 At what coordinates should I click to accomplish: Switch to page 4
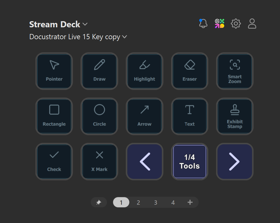173,202
